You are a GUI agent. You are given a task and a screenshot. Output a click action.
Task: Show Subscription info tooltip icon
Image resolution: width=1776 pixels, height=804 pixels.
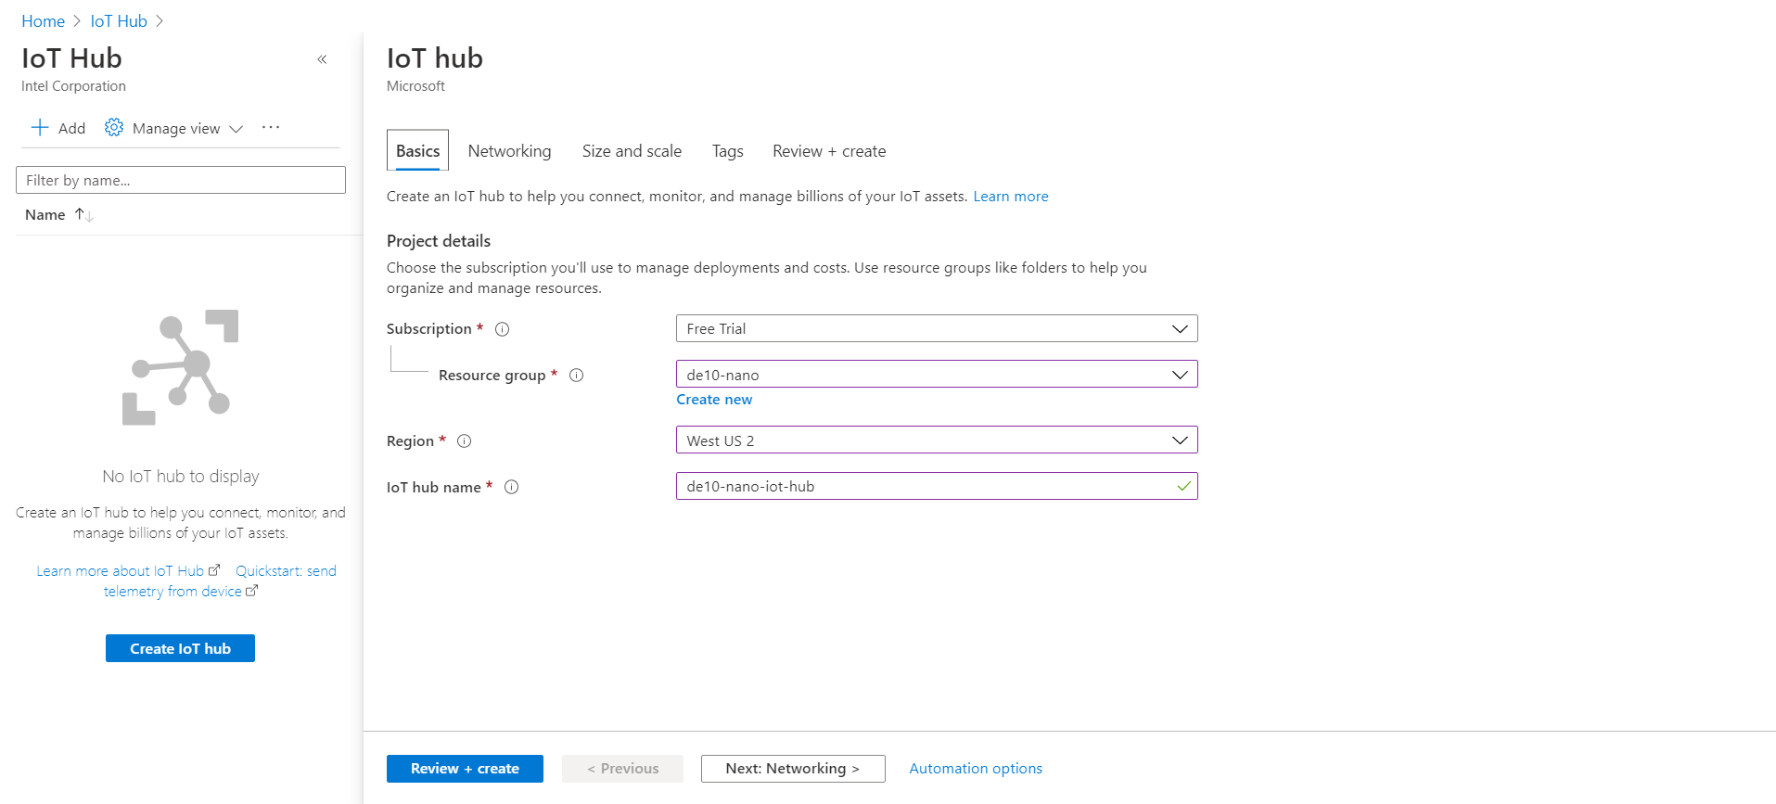pos(503,329)
